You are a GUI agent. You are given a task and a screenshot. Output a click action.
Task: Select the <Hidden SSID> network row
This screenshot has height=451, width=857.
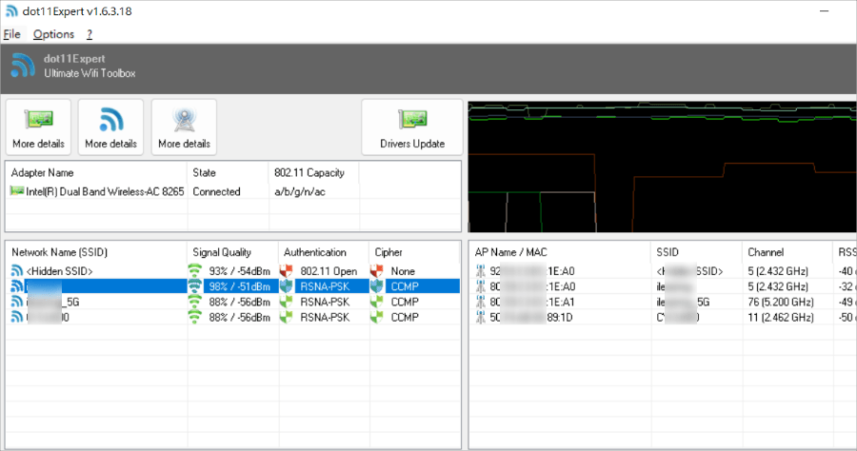(x=233, y=271)
